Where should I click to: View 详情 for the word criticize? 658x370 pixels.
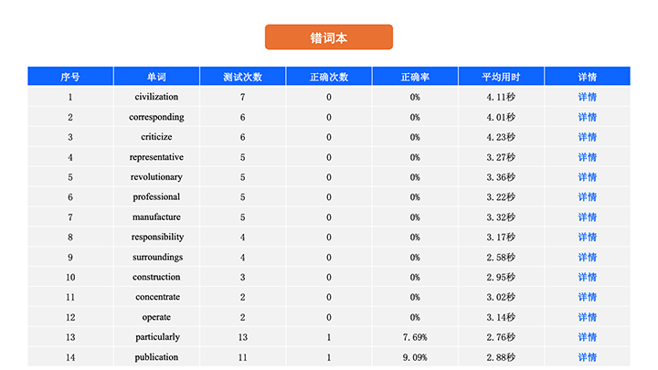coord(587,137)
